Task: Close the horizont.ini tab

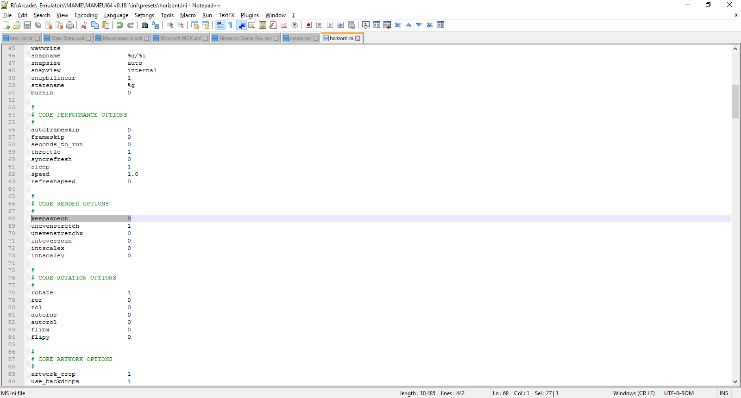Action: 358,38
